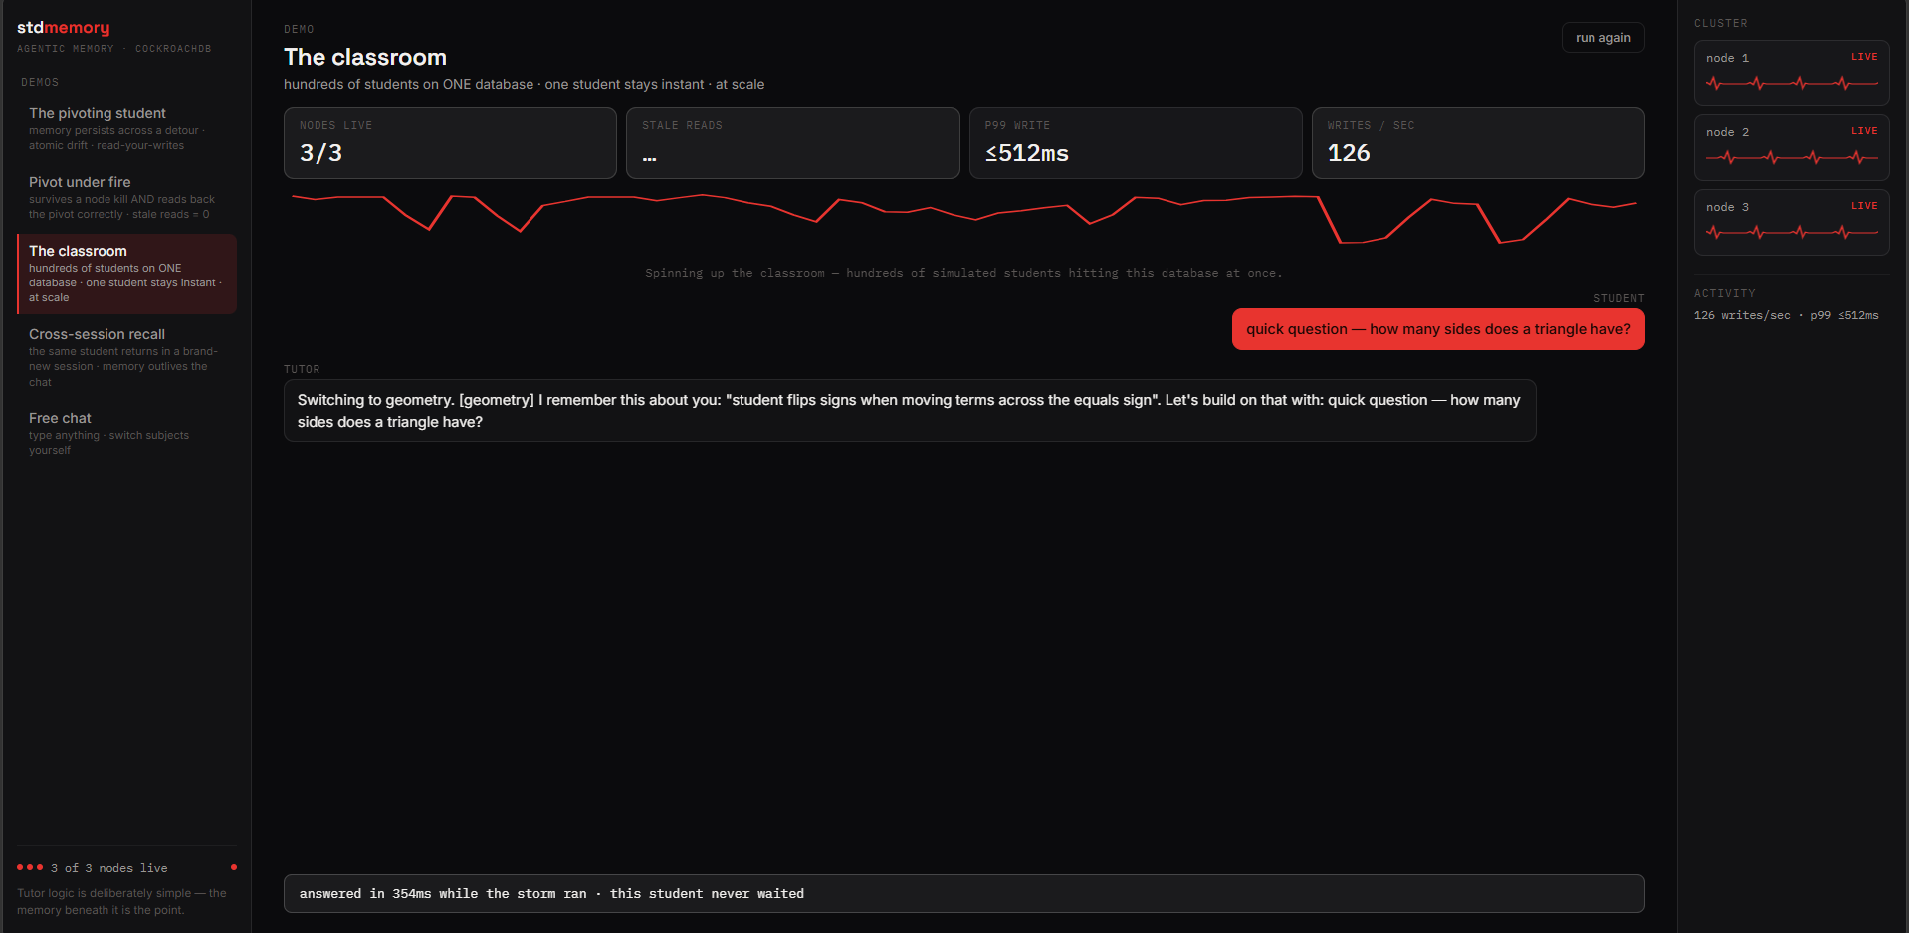Image resolution: width=1909 pixels, height=933 pixels.
Task: Click the student's triangle question bubble
Action: pyautogui.click(x=1438, y=329)
